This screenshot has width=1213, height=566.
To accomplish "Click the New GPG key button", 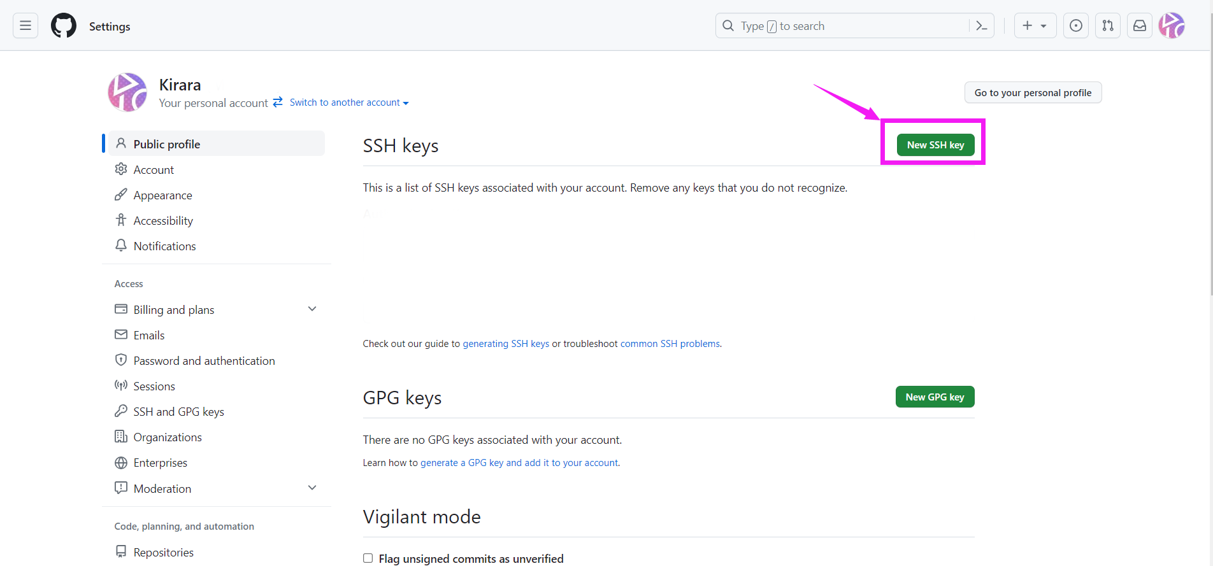I will pyautogui.click(x=935, y=397).
